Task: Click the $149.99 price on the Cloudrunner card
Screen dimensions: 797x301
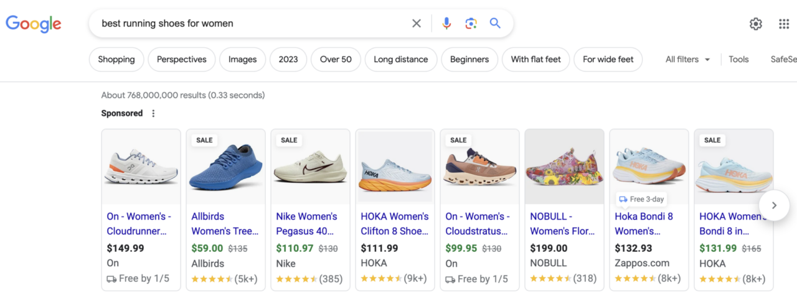Action: 125,248
